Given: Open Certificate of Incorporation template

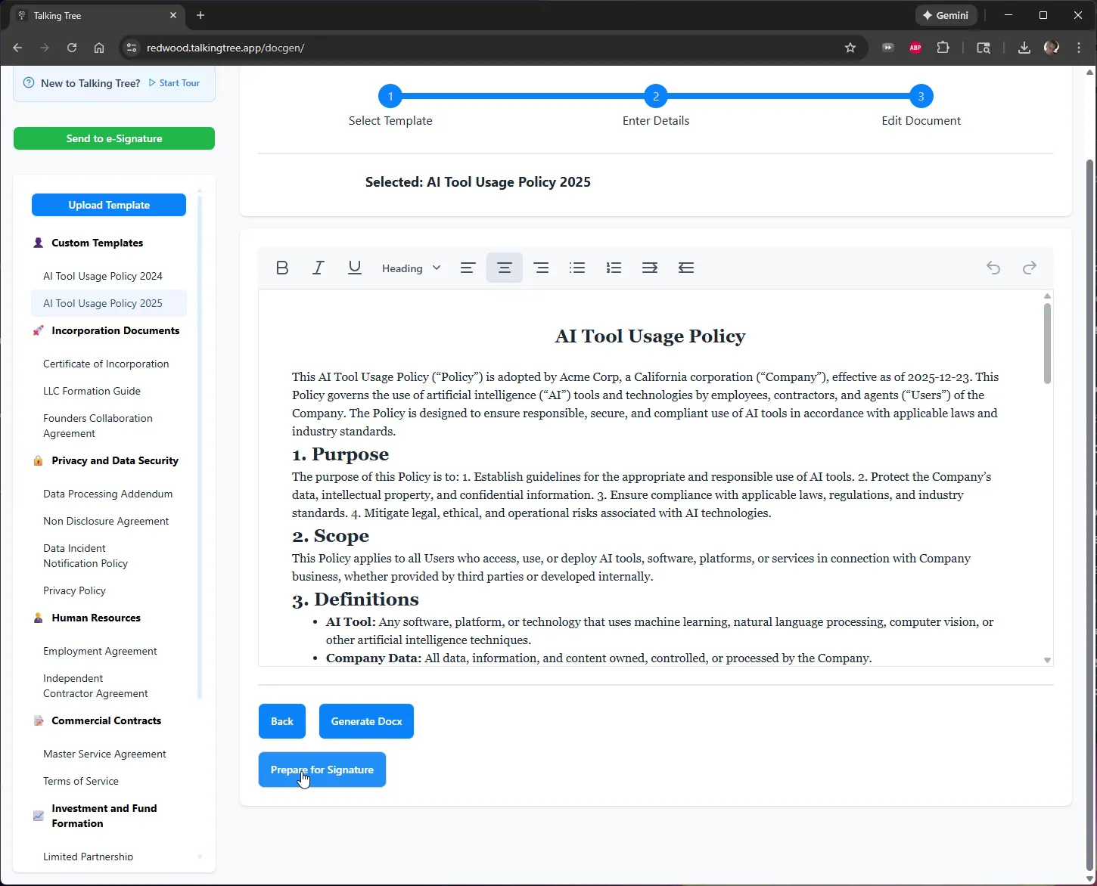Looking at the screenshot, I should click(x=106, y=364).
